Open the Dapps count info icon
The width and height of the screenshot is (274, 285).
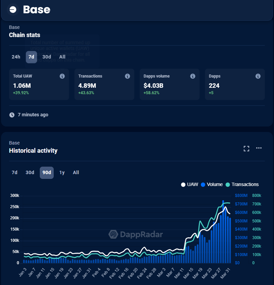point(258,76)
